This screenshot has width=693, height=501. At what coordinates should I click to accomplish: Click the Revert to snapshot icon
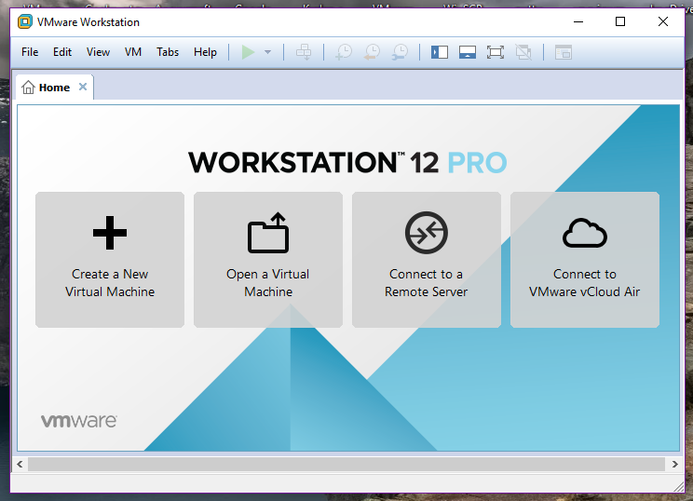pyautogui.click(x=372, y=52)
